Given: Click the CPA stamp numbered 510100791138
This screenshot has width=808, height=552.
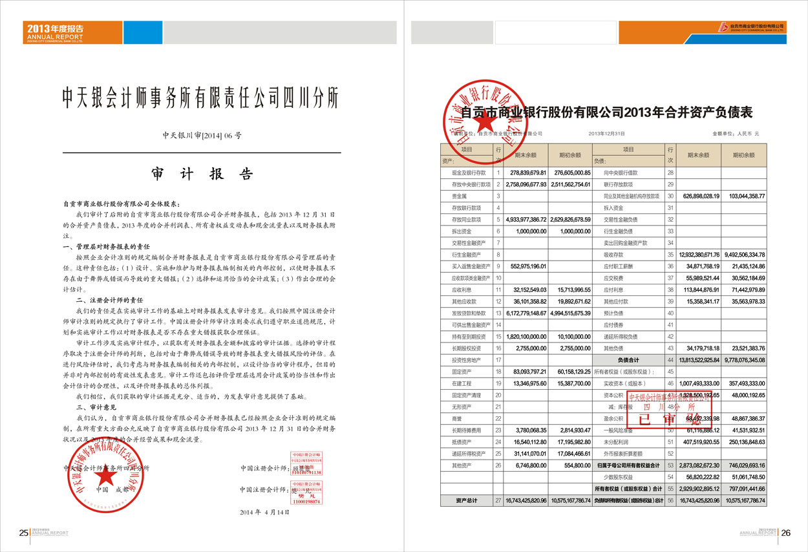Looking at the screenshot, I should 306,464.
